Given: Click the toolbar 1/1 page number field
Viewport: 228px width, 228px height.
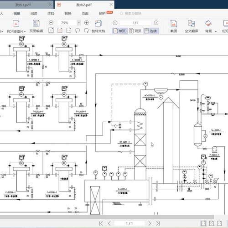Looking at the screenshot, I should point(135,23).
